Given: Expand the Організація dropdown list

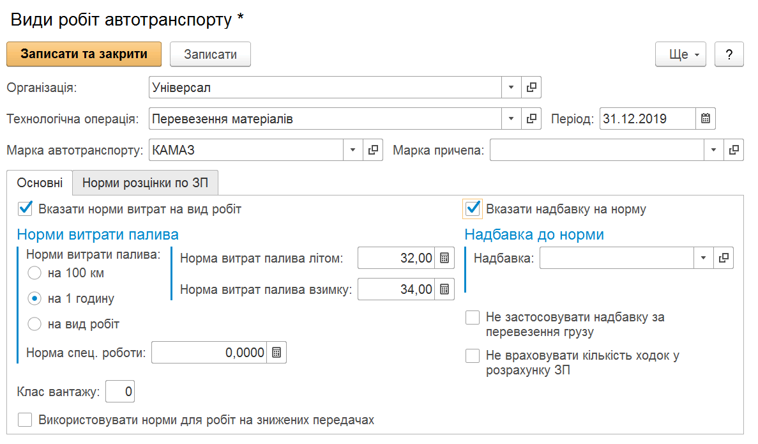Looking at the screenshot, I should (x=511, y=88).
